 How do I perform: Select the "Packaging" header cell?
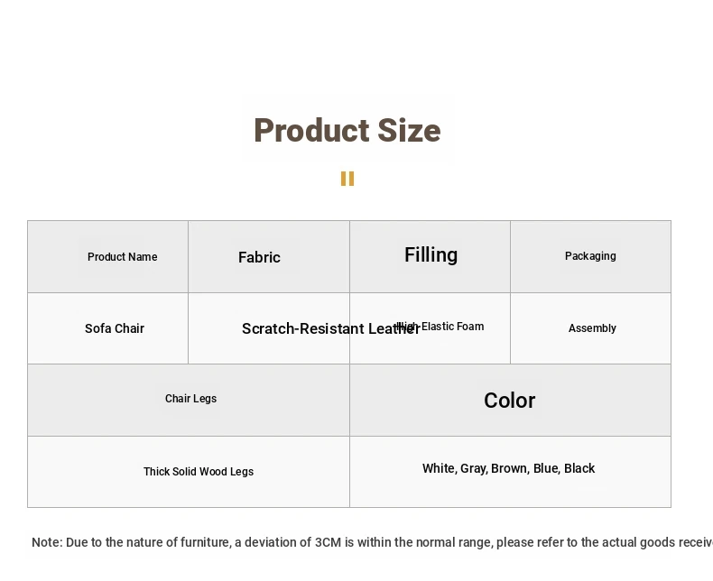pyautogui.click(x=590, y=256)
